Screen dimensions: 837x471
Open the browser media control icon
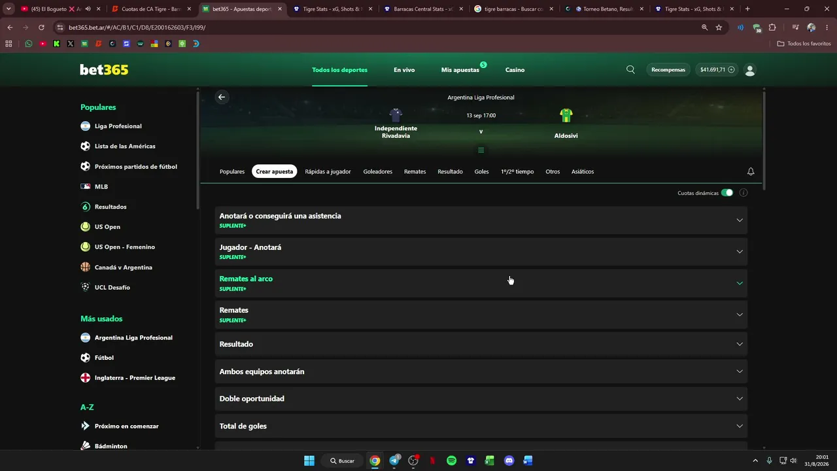click(795, 27)
